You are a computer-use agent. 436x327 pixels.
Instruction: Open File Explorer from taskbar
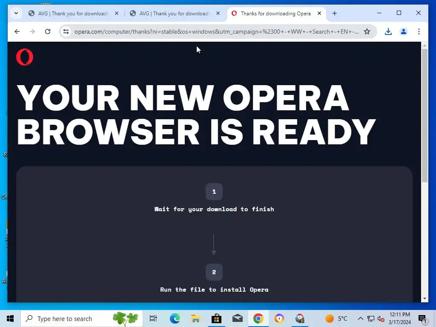(195, 318)
